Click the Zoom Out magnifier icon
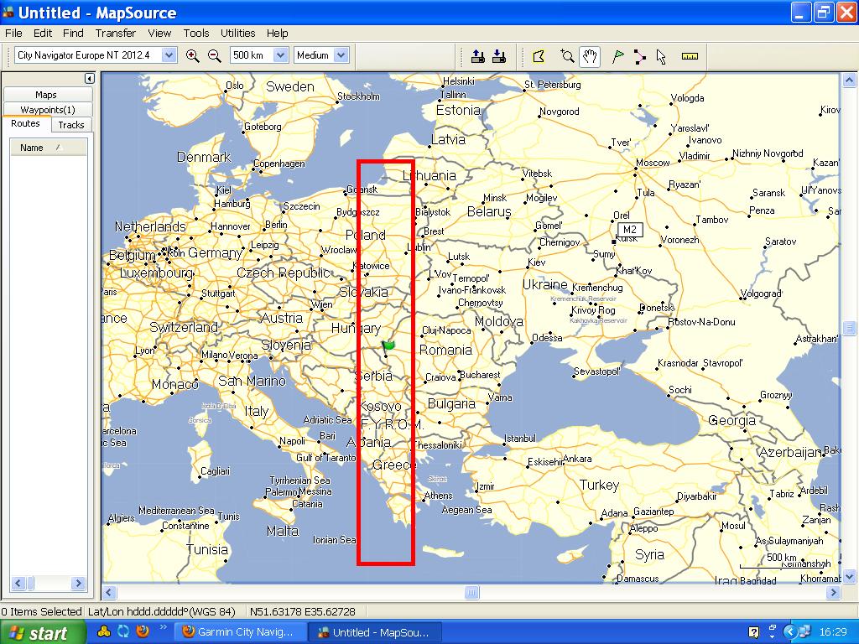859x644 pixels. [215, 55]
